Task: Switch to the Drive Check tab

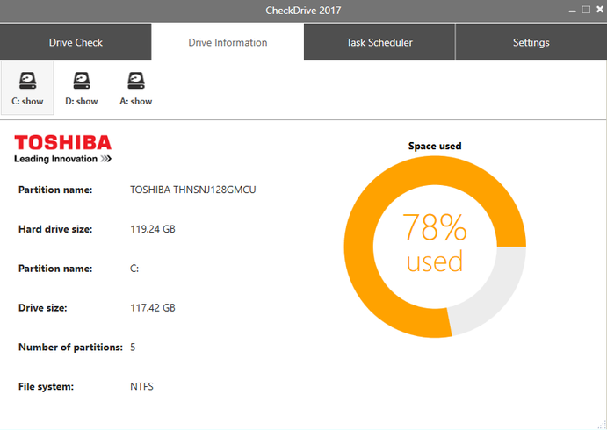Action: tap(76, 42)
